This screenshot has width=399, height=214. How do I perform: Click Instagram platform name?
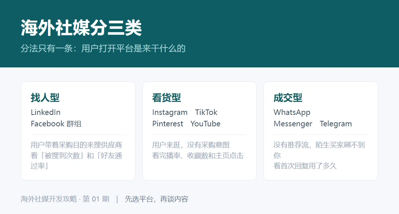[170, 112]
